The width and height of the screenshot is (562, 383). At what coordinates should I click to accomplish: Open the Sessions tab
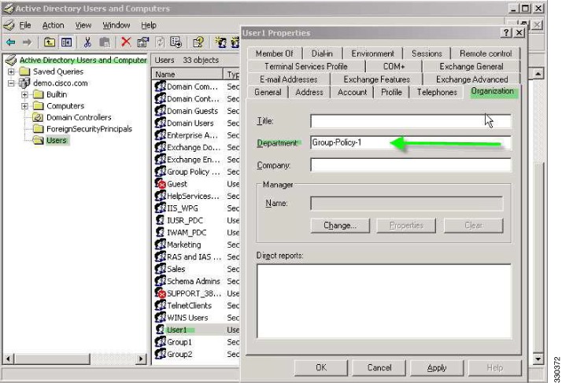point(427,53)
